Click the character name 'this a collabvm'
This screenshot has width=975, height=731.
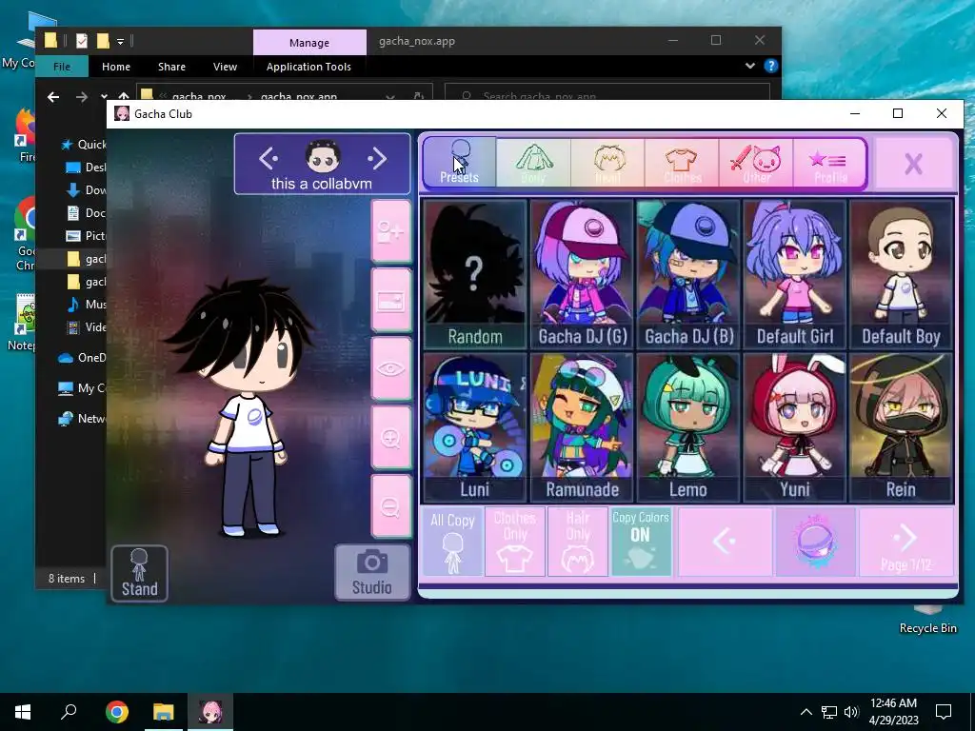point(322,184)
